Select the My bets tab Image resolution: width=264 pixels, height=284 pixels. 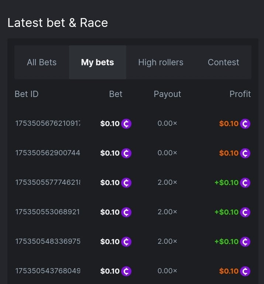[97, 62]
